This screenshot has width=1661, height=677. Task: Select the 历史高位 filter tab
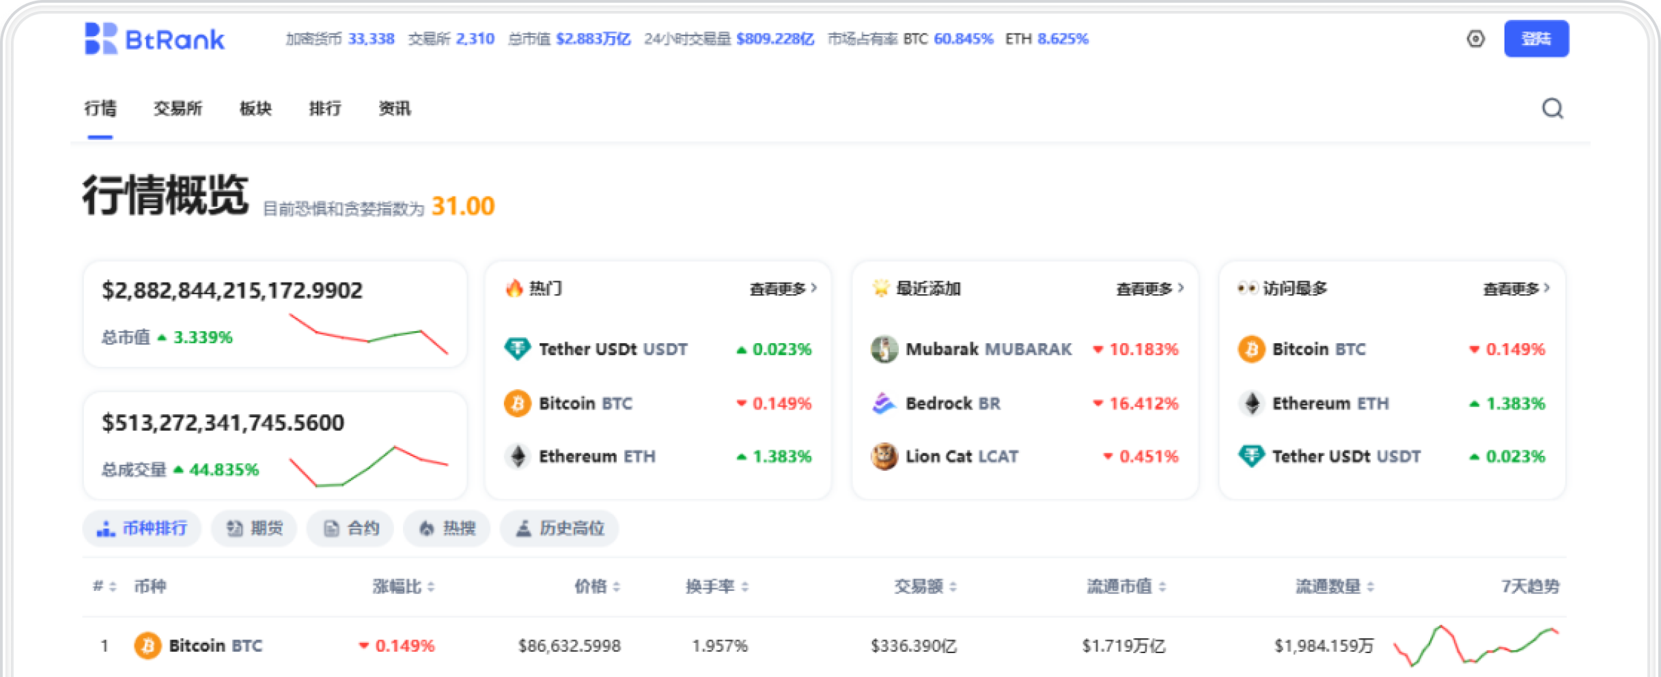coord(559,528)
